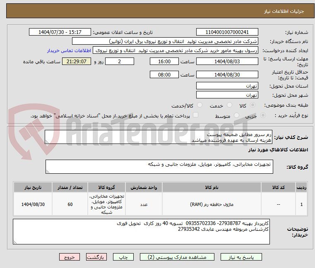The image size is (315, 268).
Task: Click the نام کالا column header
Action: click(212, 187)
